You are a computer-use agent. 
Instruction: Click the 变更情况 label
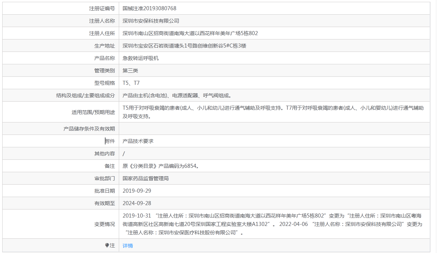(x=104, y=224)
